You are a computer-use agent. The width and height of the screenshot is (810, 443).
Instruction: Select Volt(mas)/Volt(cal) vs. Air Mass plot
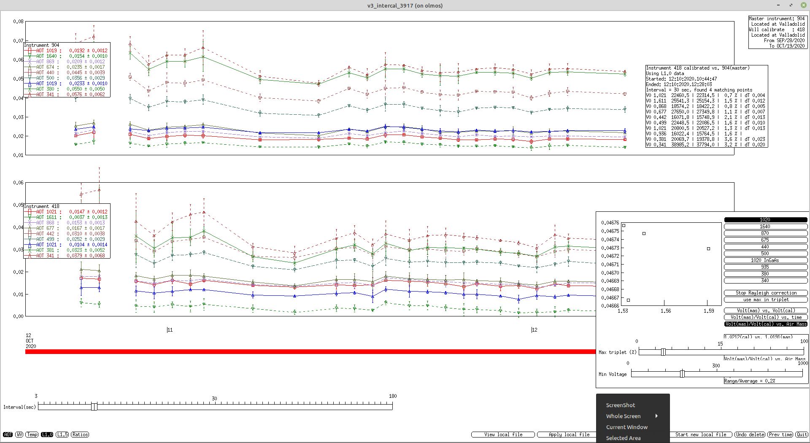(766, 324)
